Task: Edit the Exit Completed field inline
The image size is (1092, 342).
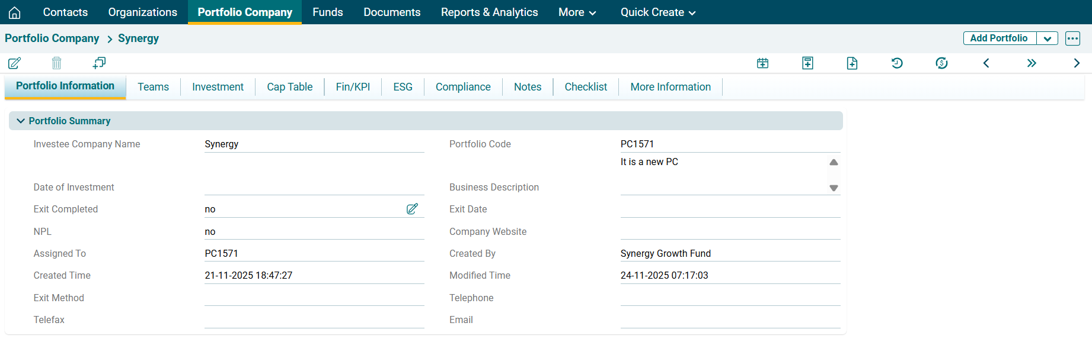Action: tap(412, 209)
